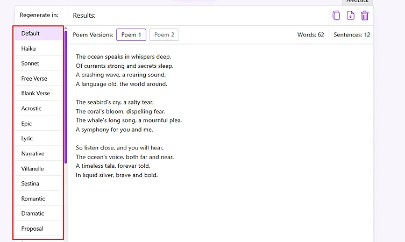
Task: Click the purple style list scrollbar
Action: pos(66,97)
